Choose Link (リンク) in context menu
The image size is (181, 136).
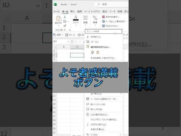coord(104,134)
